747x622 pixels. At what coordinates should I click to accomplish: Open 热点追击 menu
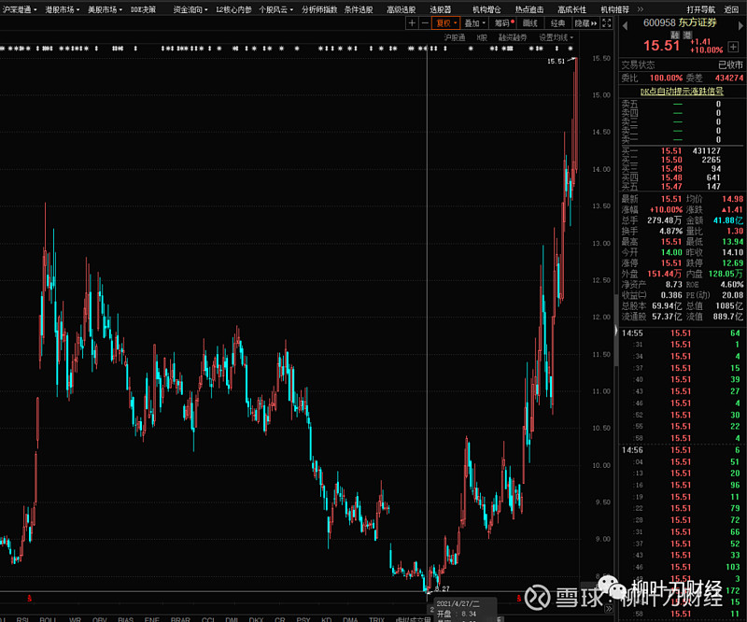[529, 9]
